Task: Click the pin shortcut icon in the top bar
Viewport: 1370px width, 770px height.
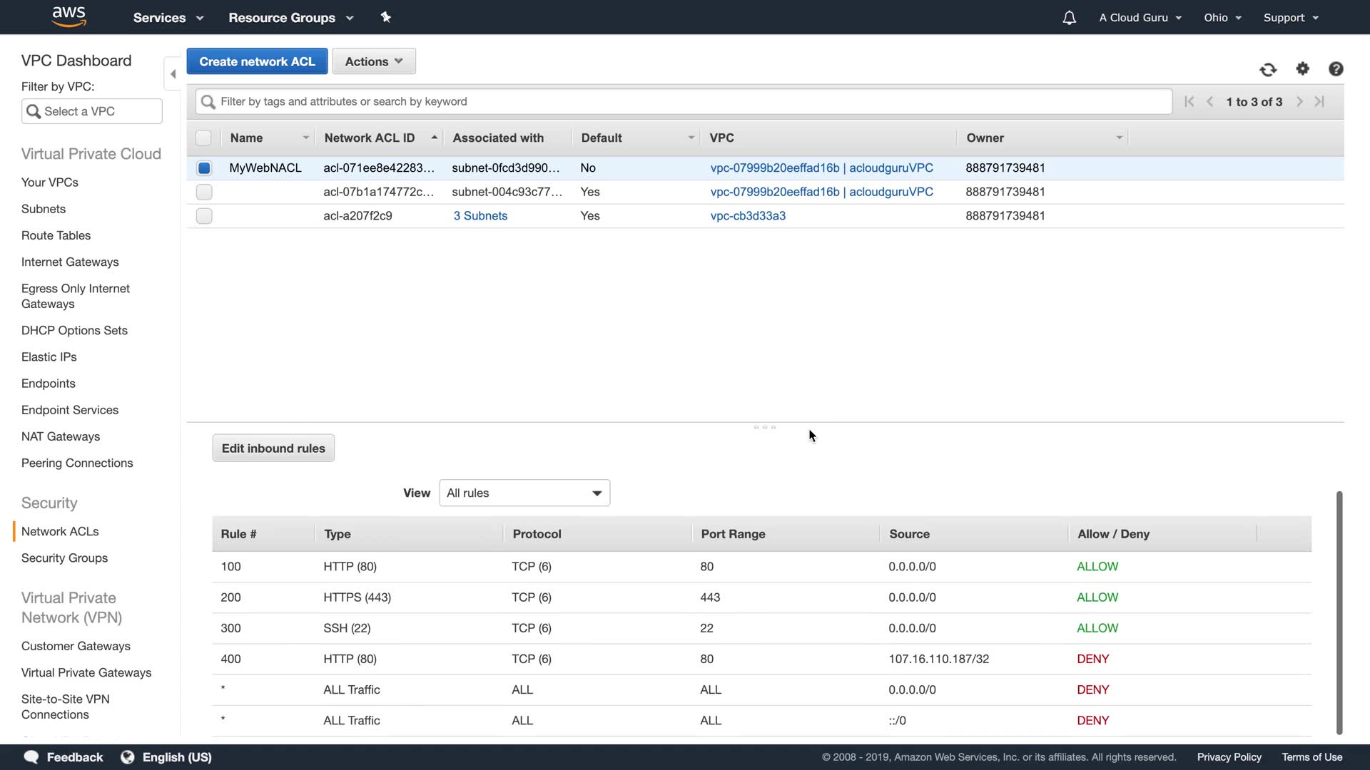Action: (386, 17)
